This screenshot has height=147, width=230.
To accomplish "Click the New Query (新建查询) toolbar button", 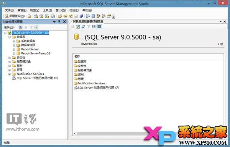I will [x=15, y=16].
